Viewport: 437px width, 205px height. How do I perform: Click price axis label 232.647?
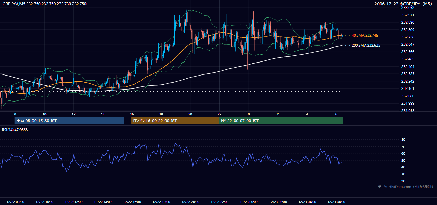(408, 44)
